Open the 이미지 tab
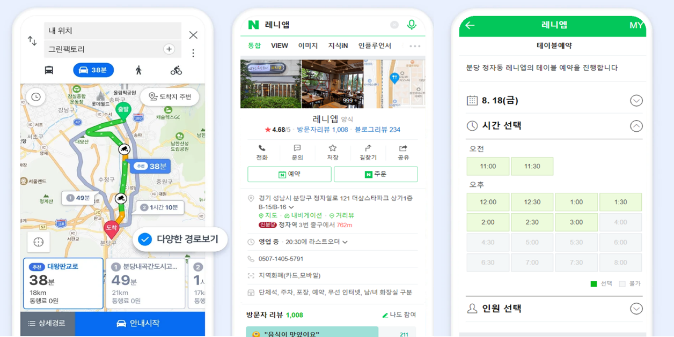 click(x=308, y=46)
